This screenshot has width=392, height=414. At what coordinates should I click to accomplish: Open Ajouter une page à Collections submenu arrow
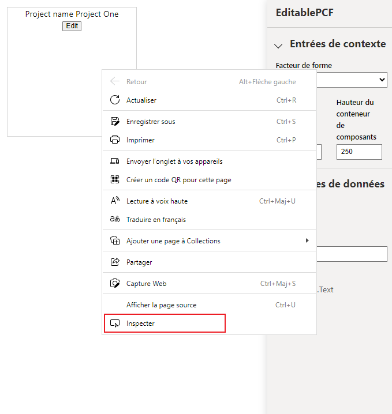307,240
